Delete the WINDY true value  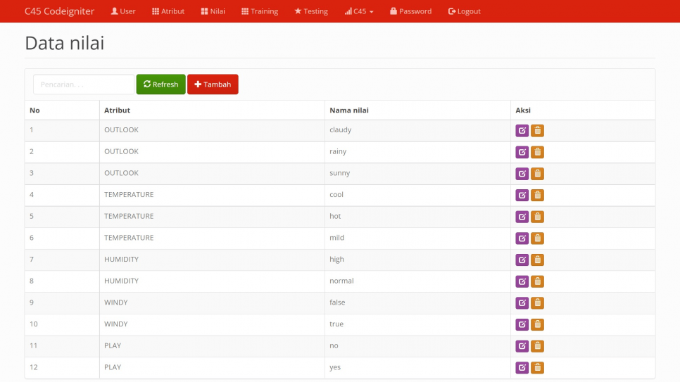tap(537, 324)
